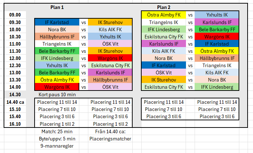Click the 9-mannaregler cell
This screenshot has width=253, height=153.
pos(57,146)
